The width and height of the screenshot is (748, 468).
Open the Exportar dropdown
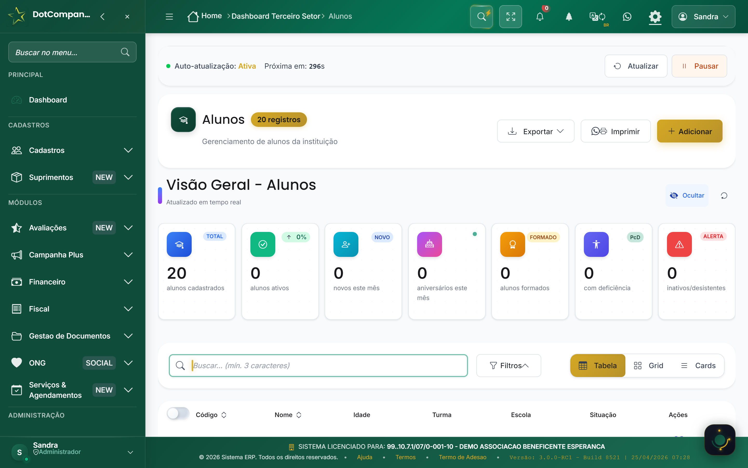coord(535,131)
